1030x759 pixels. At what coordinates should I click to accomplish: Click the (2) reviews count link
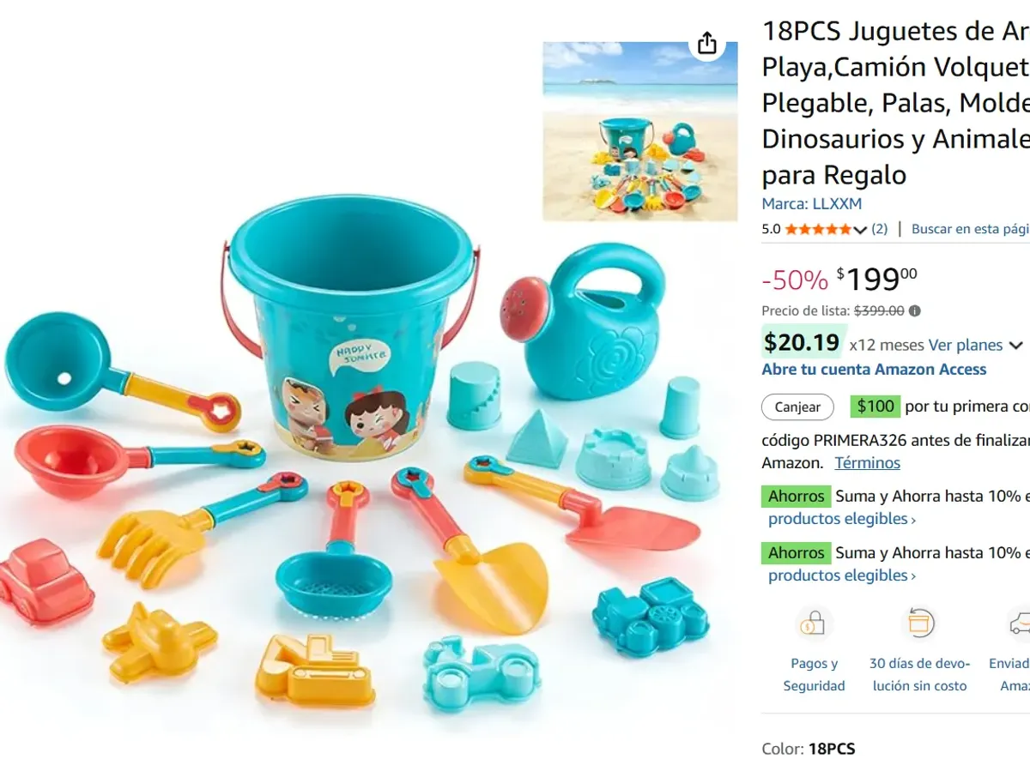coord(880,229)
